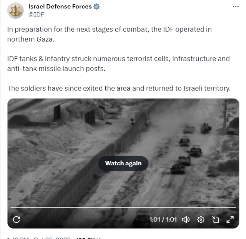Click the 'soldiers have since exited' sentence
This screenshot has width=246, height=239.
pyautogui.click(x=119, y=88)
